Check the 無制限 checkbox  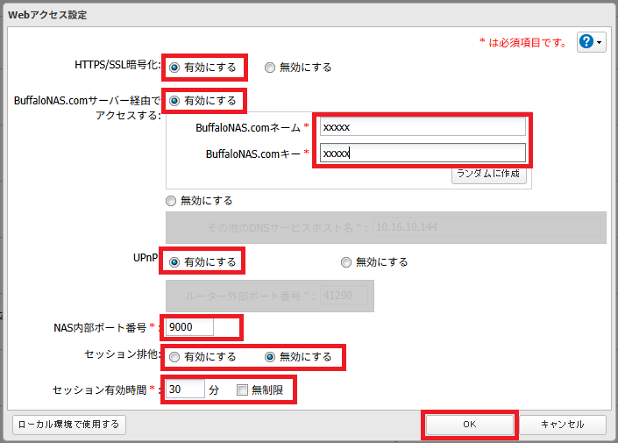coord(242,390)
